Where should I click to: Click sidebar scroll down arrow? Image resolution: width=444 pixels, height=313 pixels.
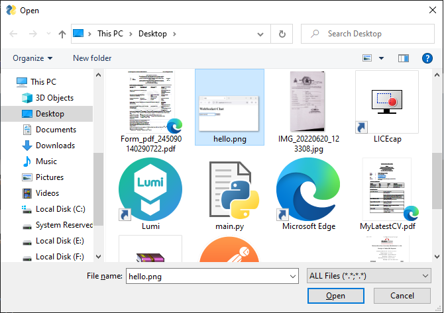tap(98, 257)
